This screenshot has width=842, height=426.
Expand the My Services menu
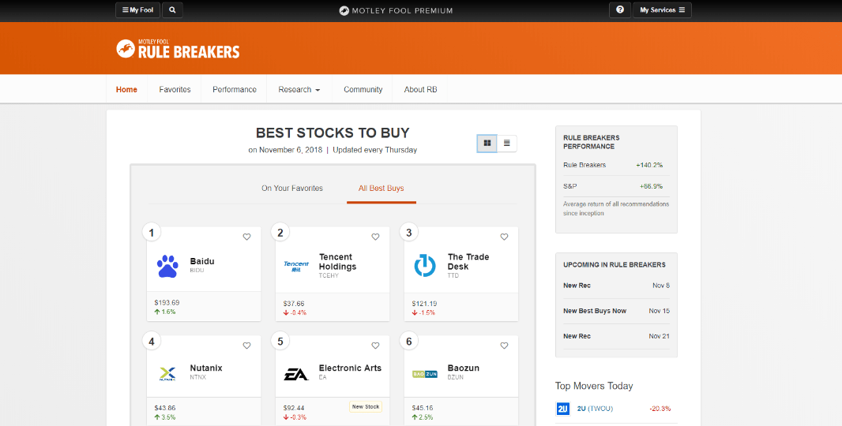(x=662, y=10)
